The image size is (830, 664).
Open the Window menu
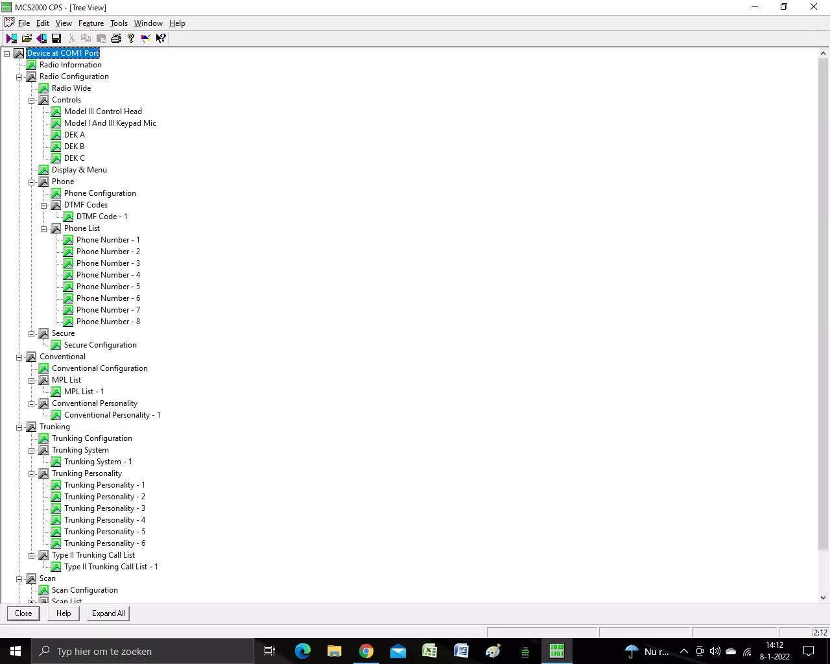click(x=148, y=23)
